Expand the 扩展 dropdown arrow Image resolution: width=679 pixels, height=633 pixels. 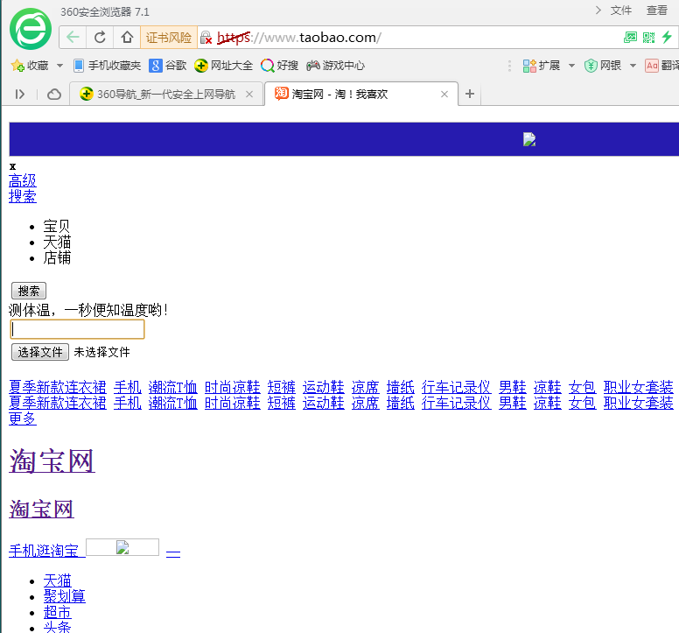click(571, 66)
